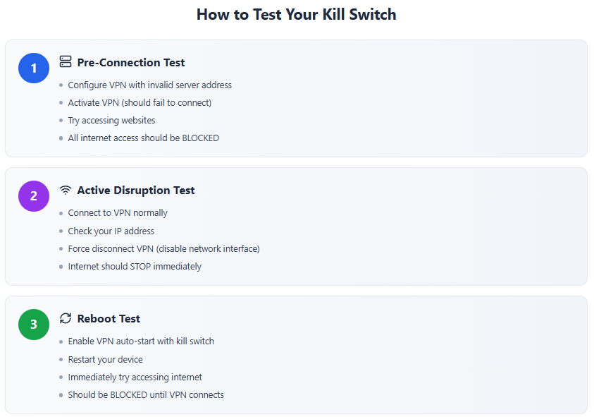Image resolution: width=594 pixels, height=417 pixels.
Task: Click "Configure VPN with invalid server address"
Action: [x=149, y=85]
